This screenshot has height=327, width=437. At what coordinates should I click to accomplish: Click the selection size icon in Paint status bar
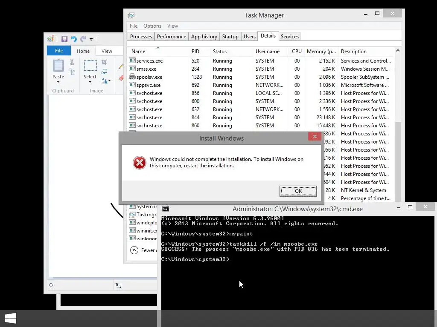coord(119,285)
